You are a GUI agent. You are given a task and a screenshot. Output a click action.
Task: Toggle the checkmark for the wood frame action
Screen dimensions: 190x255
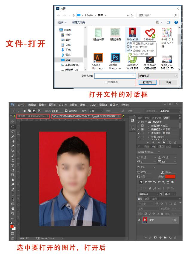139,133
